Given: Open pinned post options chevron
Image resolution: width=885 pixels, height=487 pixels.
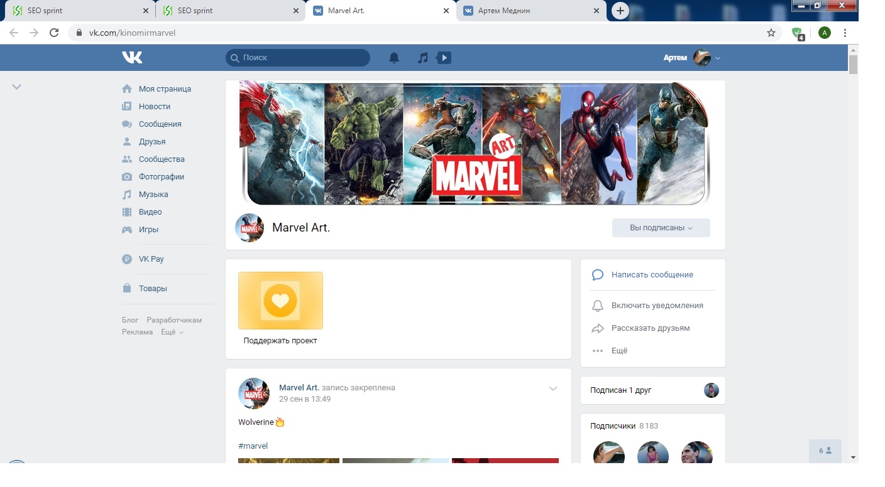Looking at the screenshot, I should (x=553, y=388).
